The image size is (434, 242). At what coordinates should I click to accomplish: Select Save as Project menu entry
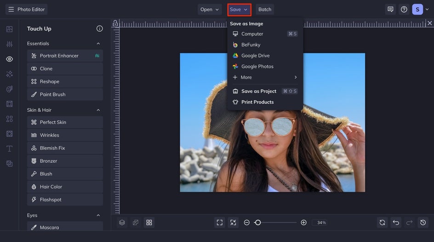(x=258, y=91)
